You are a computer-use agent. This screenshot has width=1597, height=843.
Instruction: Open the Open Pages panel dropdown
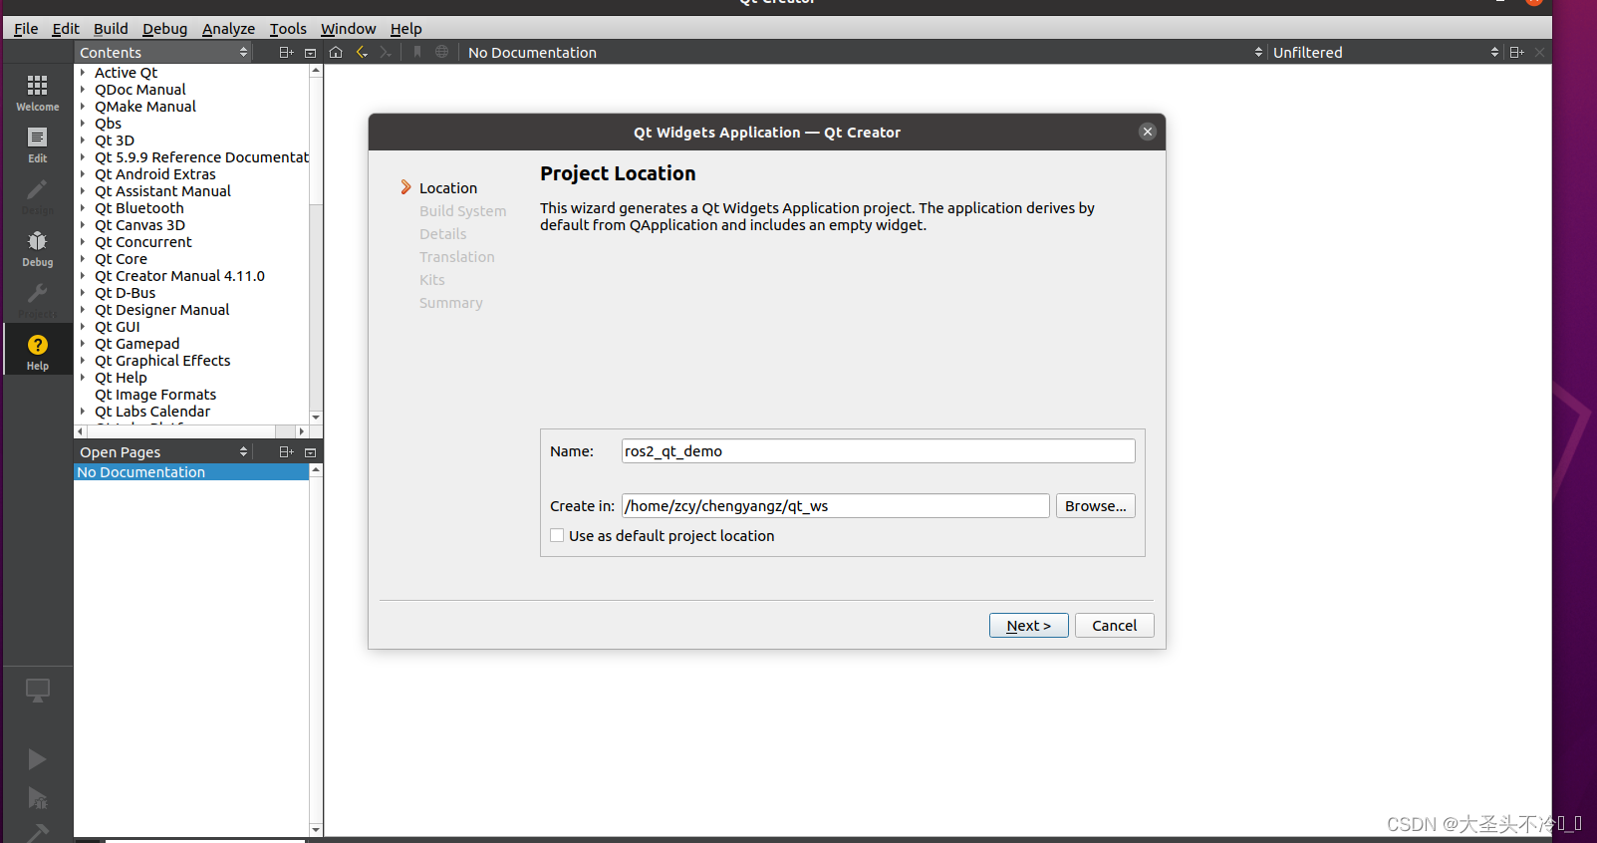(x=163, y=451)
